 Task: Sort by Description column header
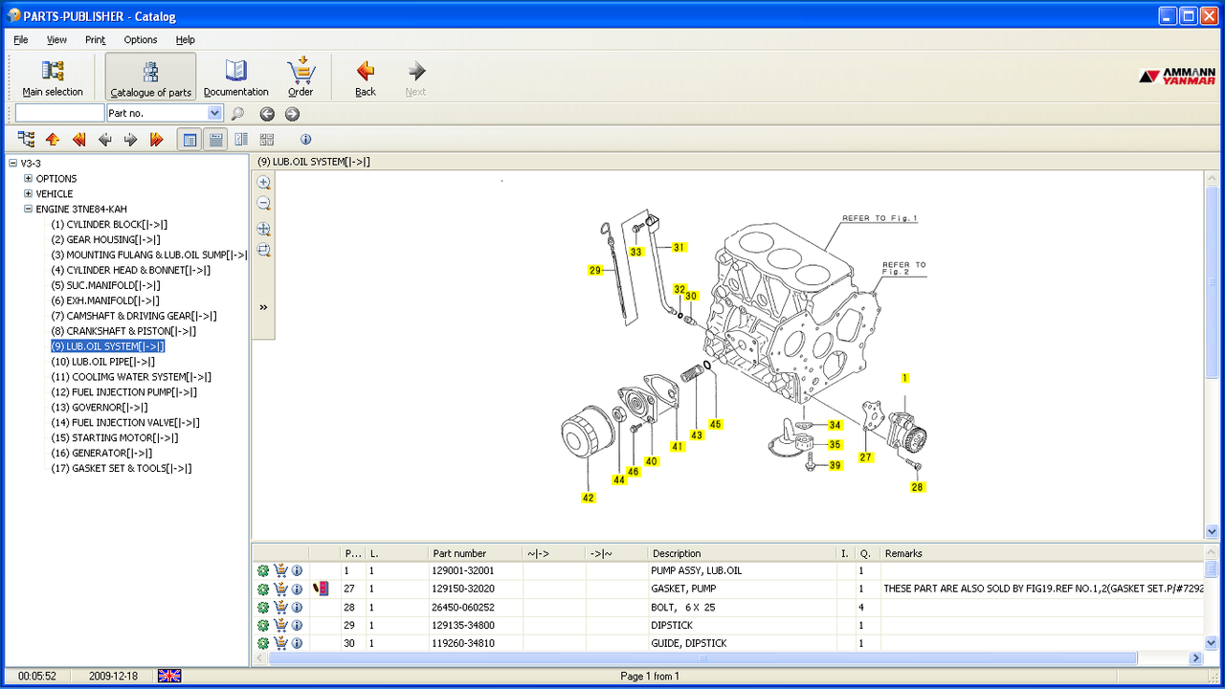tap(742, 553)
